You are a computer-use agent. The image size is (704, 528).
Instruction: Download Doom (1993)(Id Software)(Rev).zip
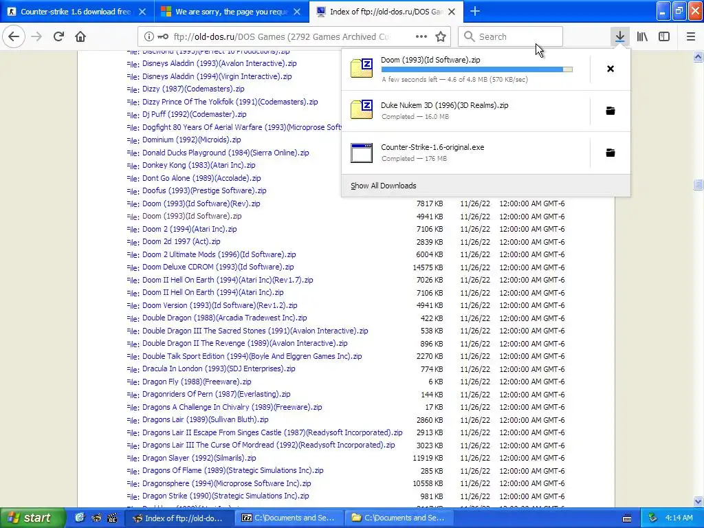(201, 203)
